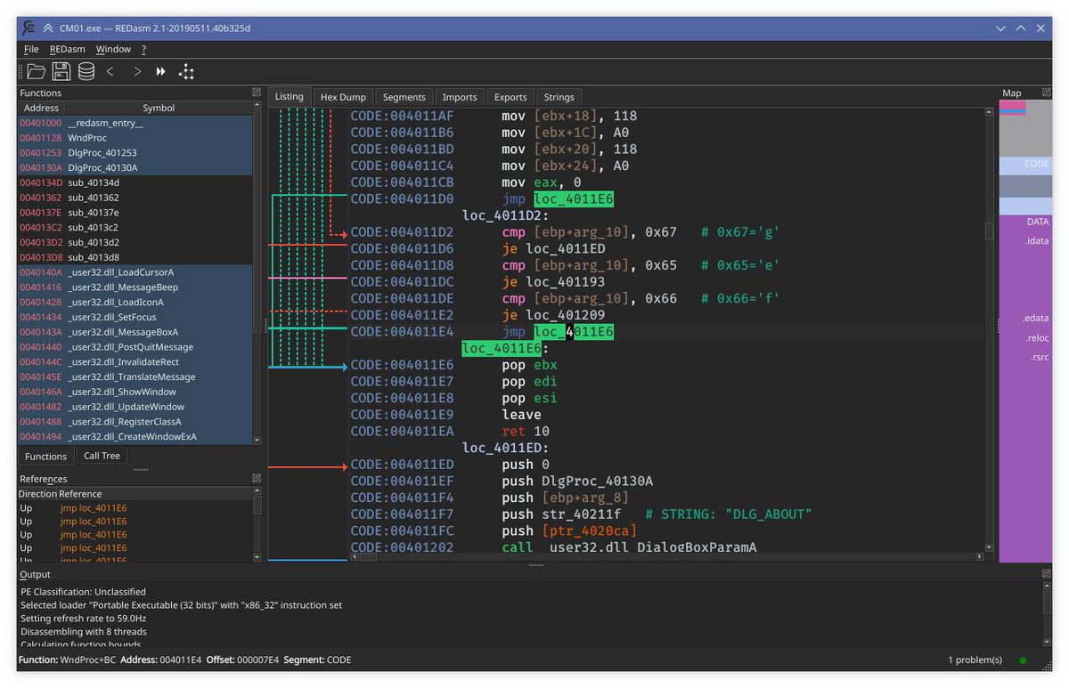
Task: Float the Map panel with its icon
Action: pos(1047,93)
